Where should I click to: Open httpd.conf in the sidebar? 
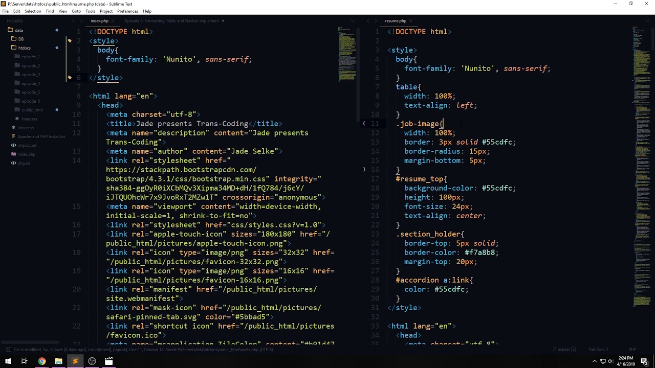(27, 146)
